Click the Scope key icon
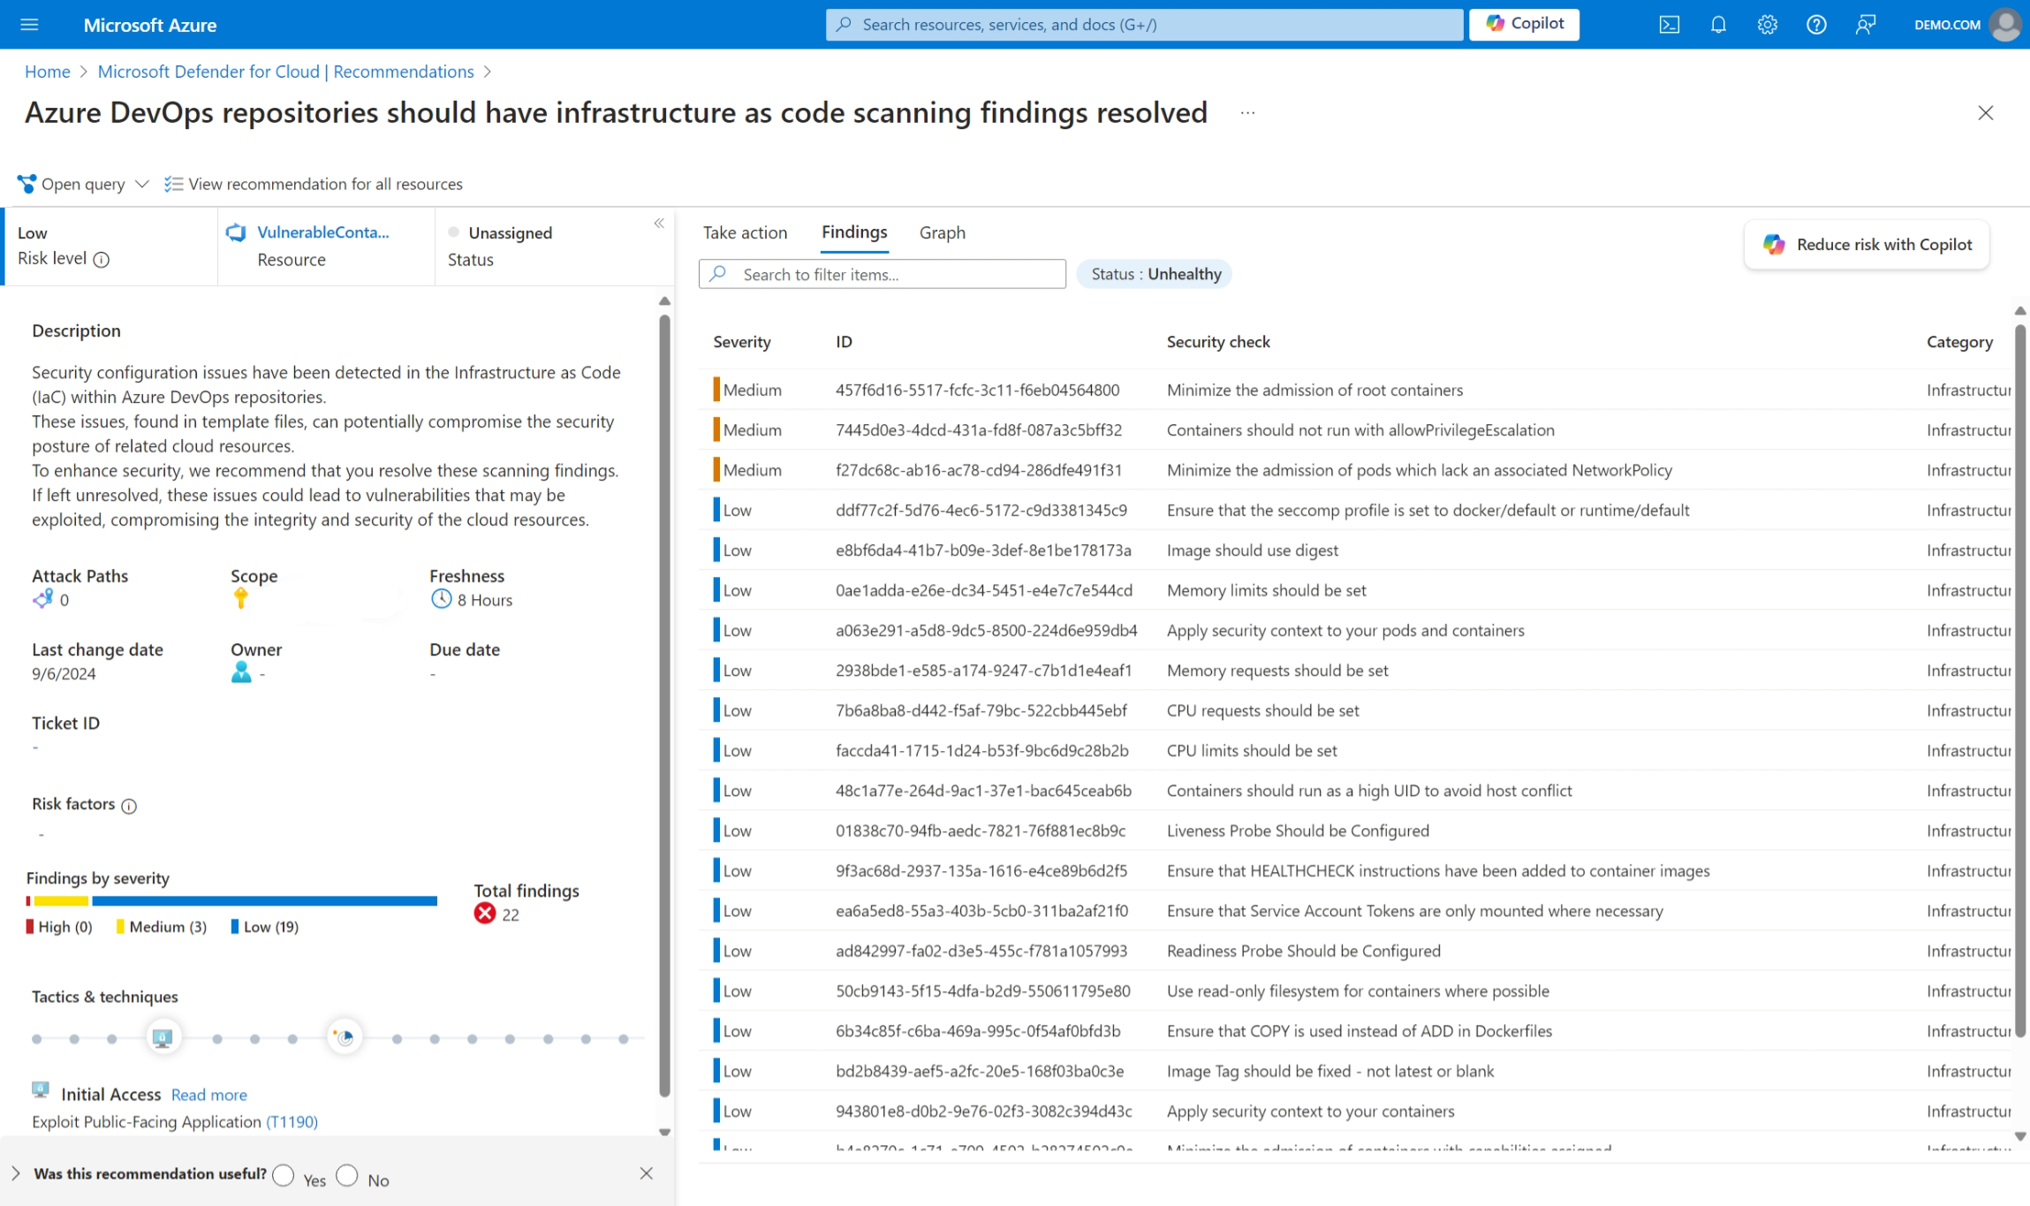 point(240,599)
